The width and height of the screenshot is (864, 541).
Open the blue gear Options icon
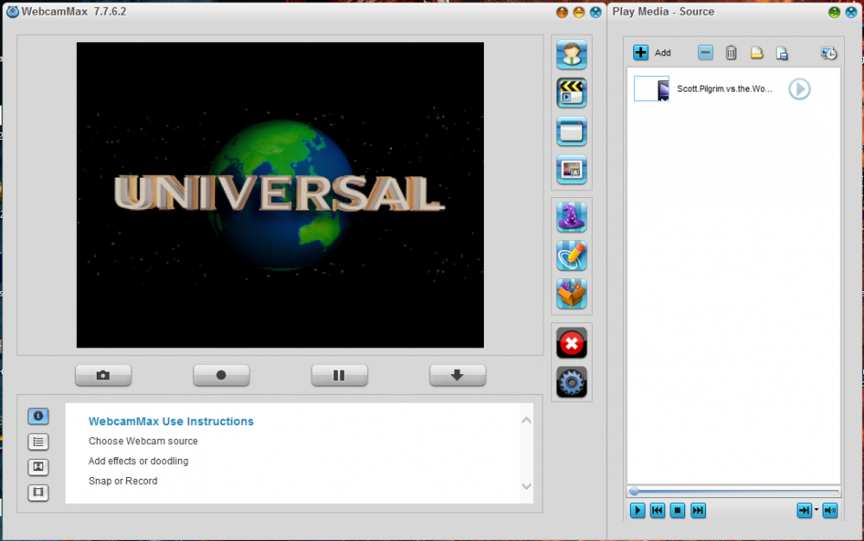tap(571, 382)
